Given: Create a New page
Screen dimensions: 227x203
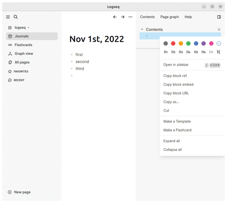Looking at the screenshot, I should pyautogui.click(x=19, y=192).
